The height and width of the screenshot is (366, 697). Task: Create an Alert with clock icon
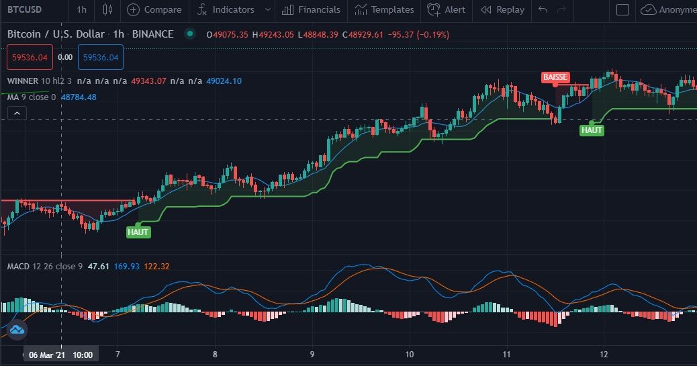tap(446, 9)
